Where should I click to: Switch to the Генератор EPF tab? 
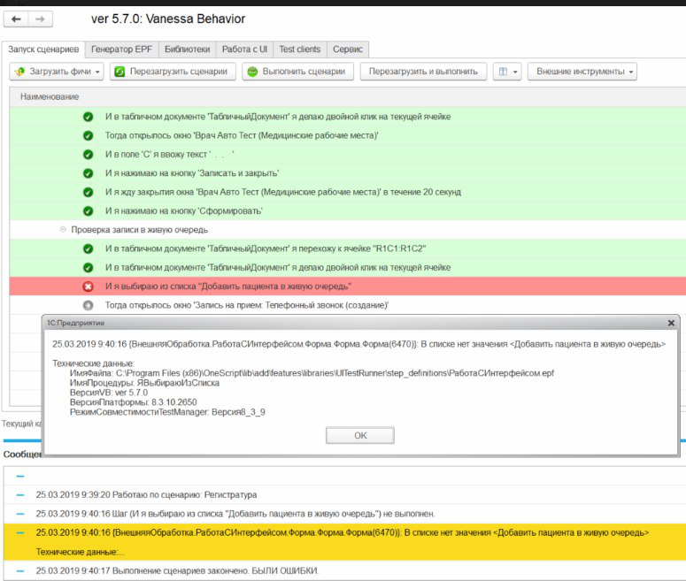121,50
